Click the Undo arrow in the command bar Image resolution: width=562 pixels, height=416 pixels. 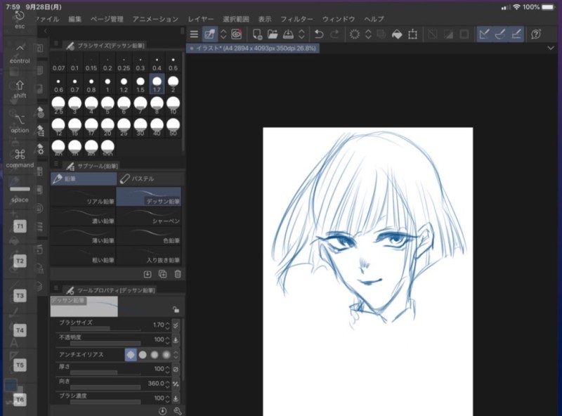319,34
